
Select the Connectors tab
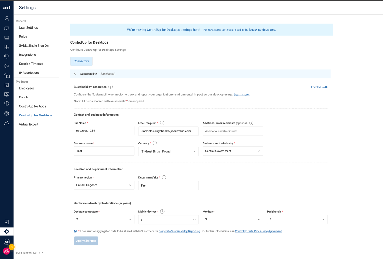coord(81,61)
